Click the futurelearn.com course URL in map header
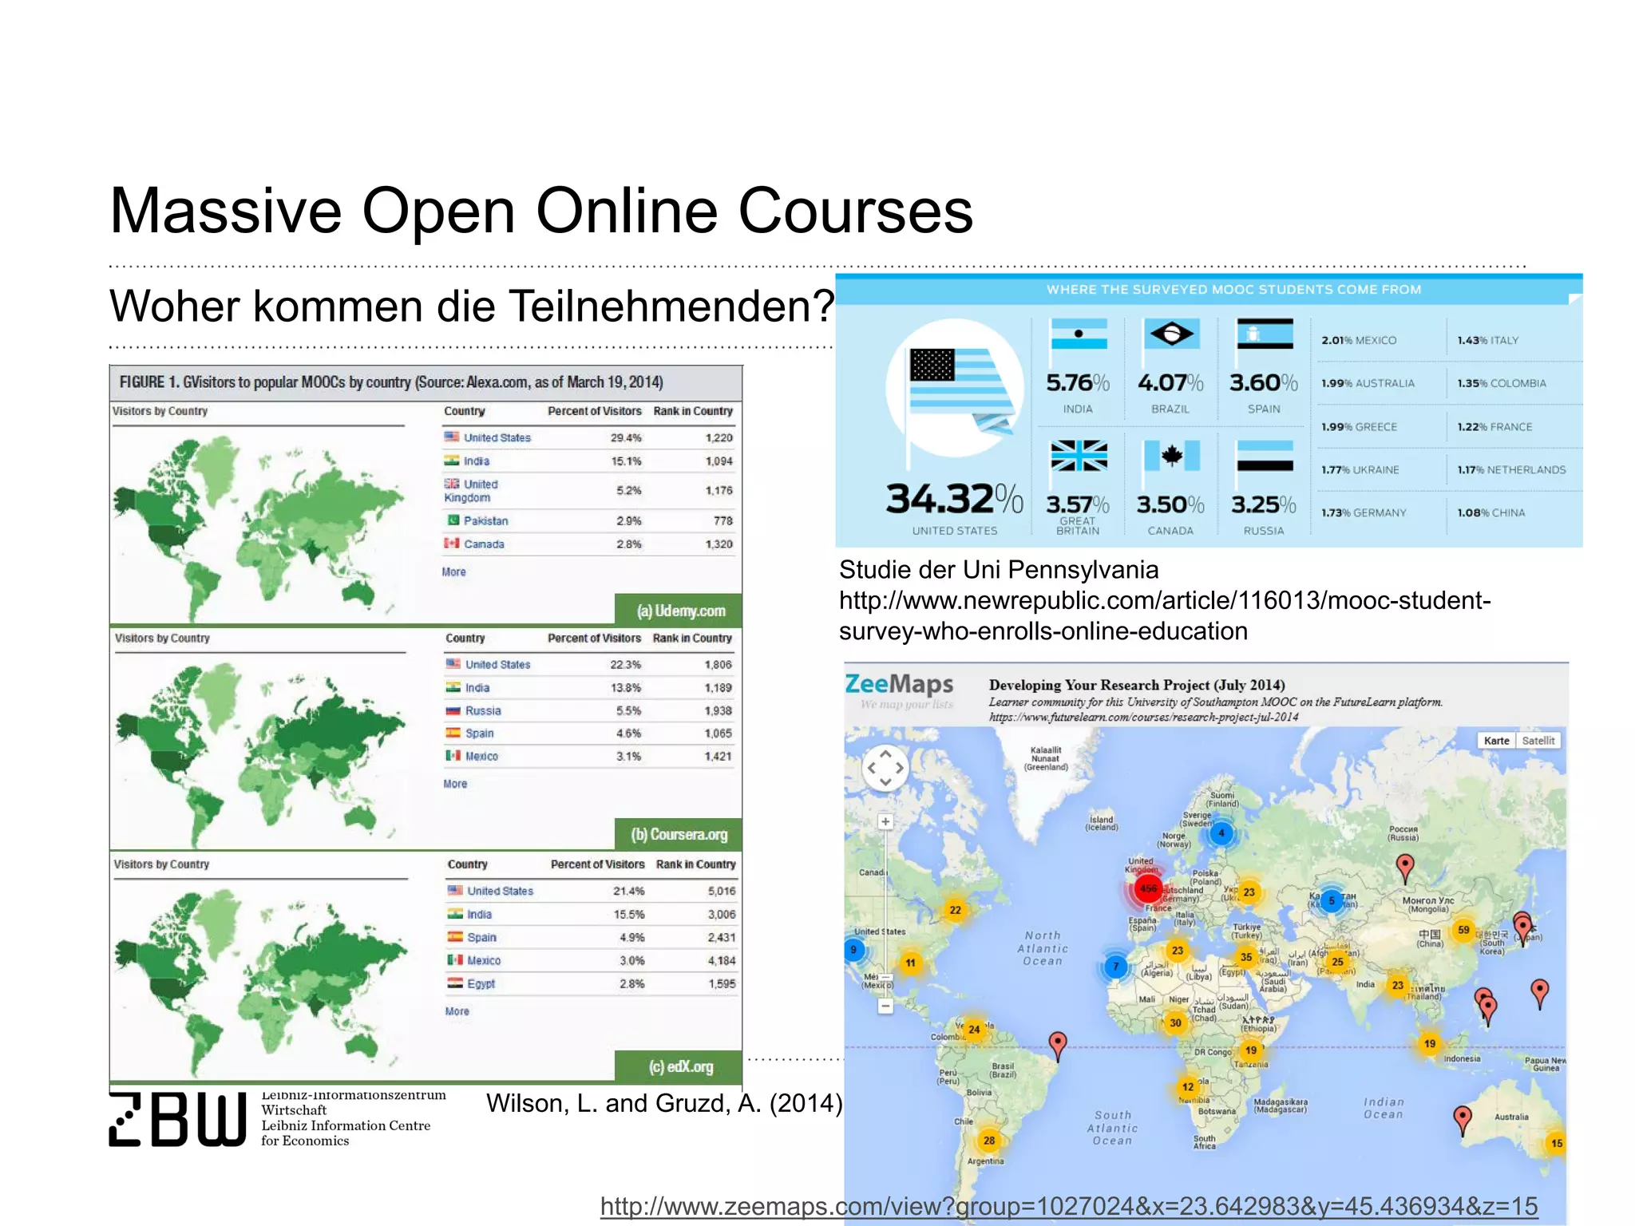Viewport: 1635px width, 1226px height. 1143,717
